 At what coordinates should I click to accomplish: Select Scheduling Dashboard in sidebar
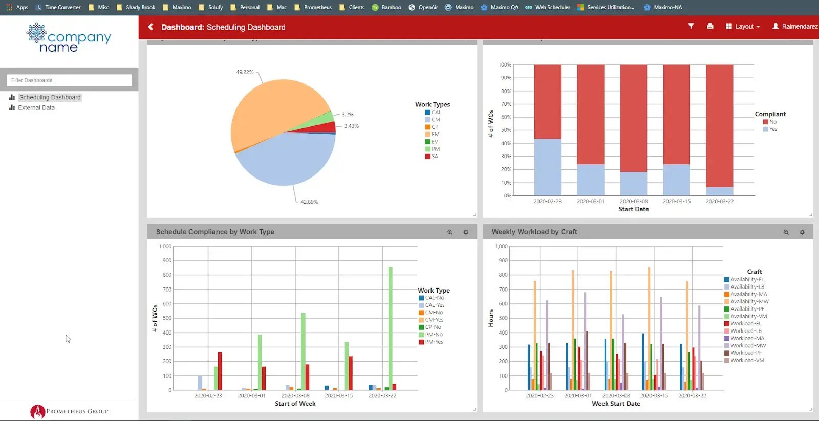pos(50,97)
